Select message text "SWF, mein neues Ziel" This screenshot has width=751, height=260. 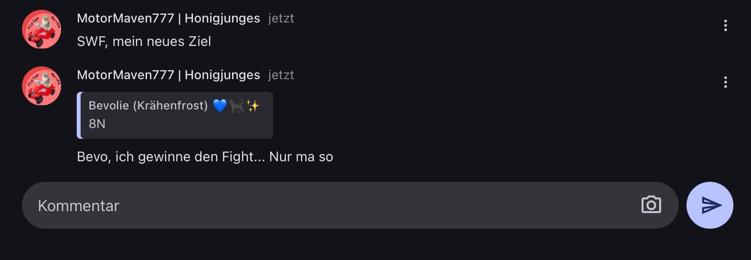coord(144,42)
